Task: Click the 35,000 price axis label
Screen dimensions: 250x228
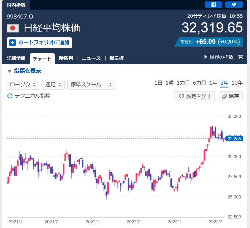Action: [234, 116]
